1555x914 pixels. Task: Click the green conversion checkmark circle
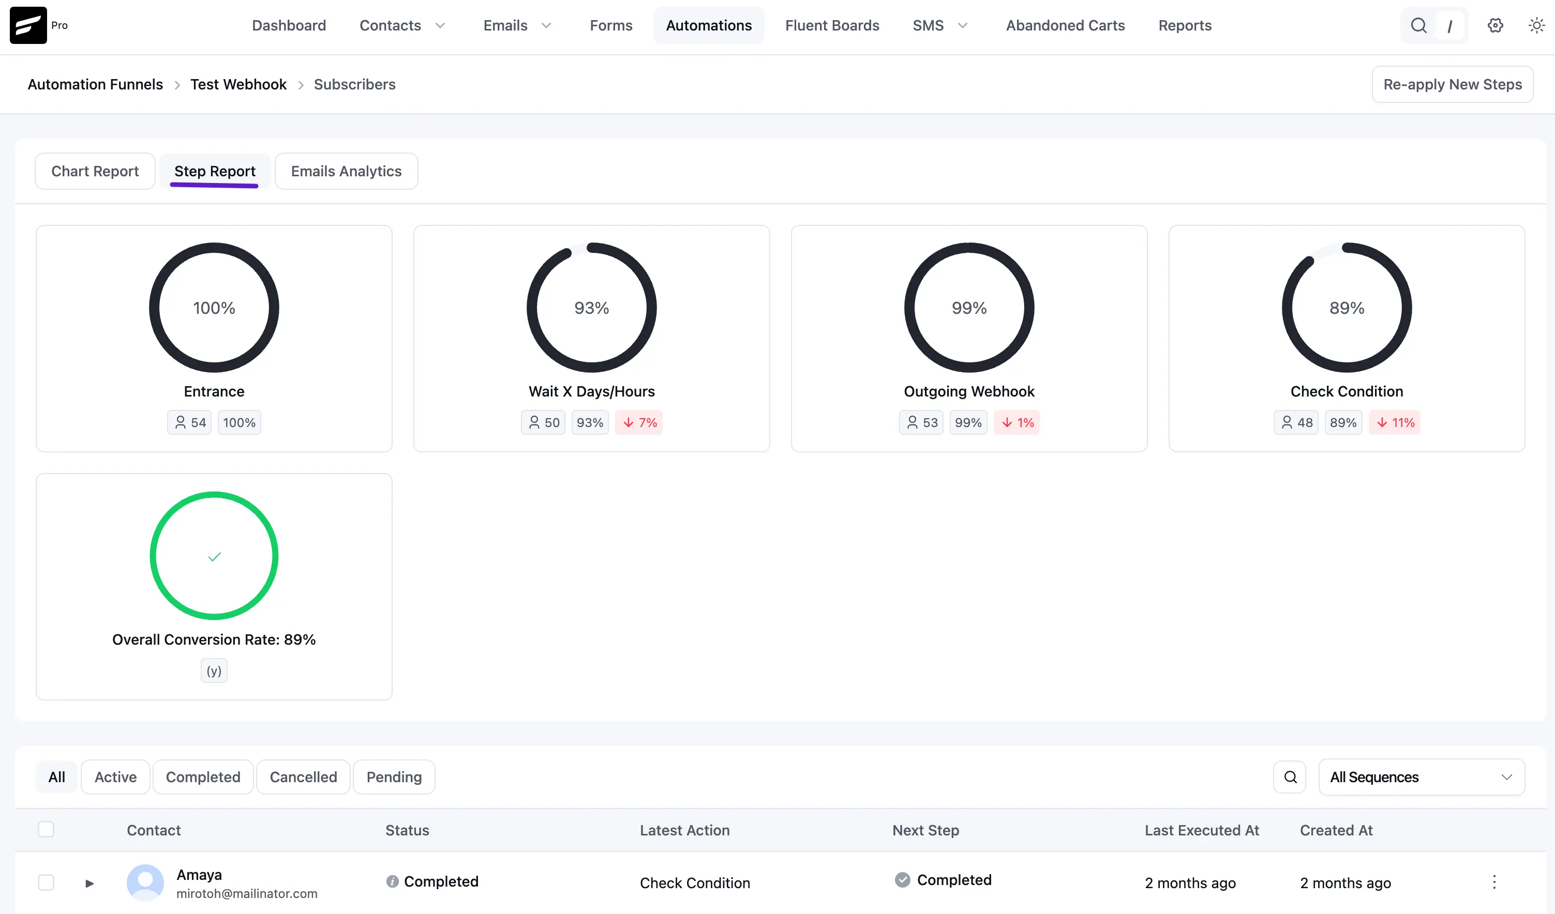click(x=214, y=556)
